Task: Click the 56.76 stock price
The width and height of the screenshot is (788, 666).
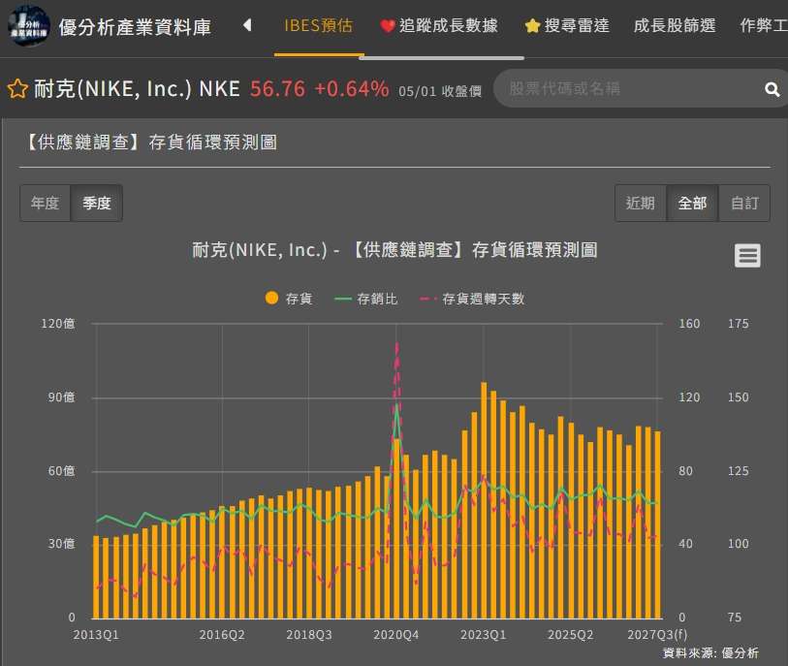Action: (x=277, y=89)
